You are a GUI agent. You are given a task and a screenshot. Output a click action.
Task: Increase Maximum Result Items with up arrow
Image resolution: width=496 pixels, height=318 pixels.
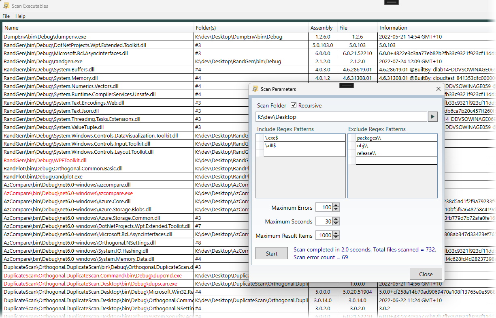(x=336, y=233)
